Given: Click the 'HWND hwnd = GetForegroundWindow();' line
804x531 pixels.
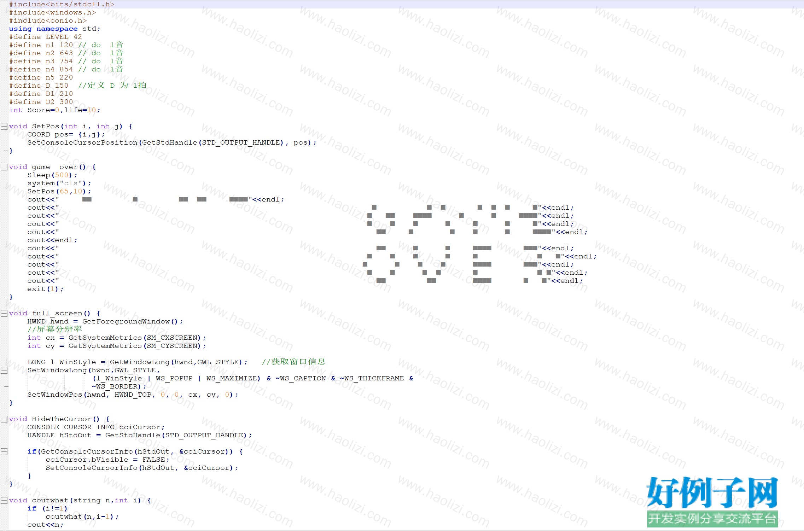Looking at the screenshot, I should 105,321.
